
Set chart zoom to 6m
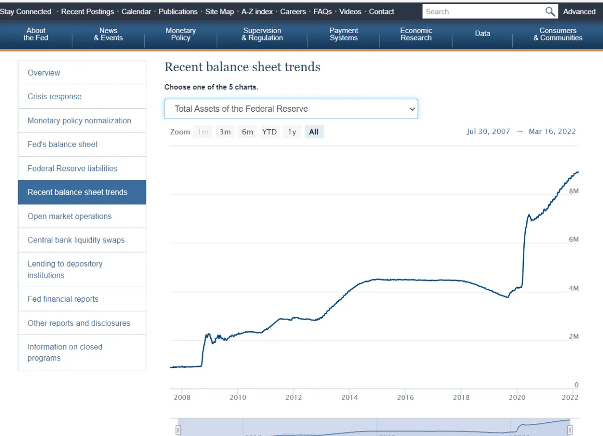[x=247, y=132]
